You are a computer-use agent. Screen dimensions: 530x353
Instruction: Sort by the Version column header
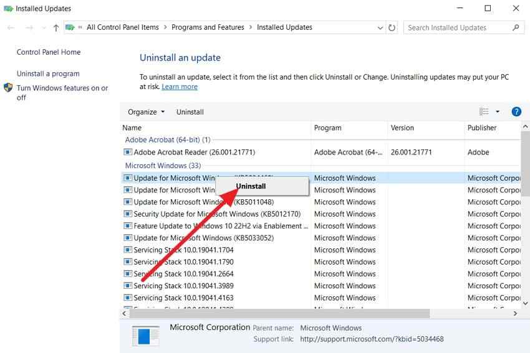point(402,128)
